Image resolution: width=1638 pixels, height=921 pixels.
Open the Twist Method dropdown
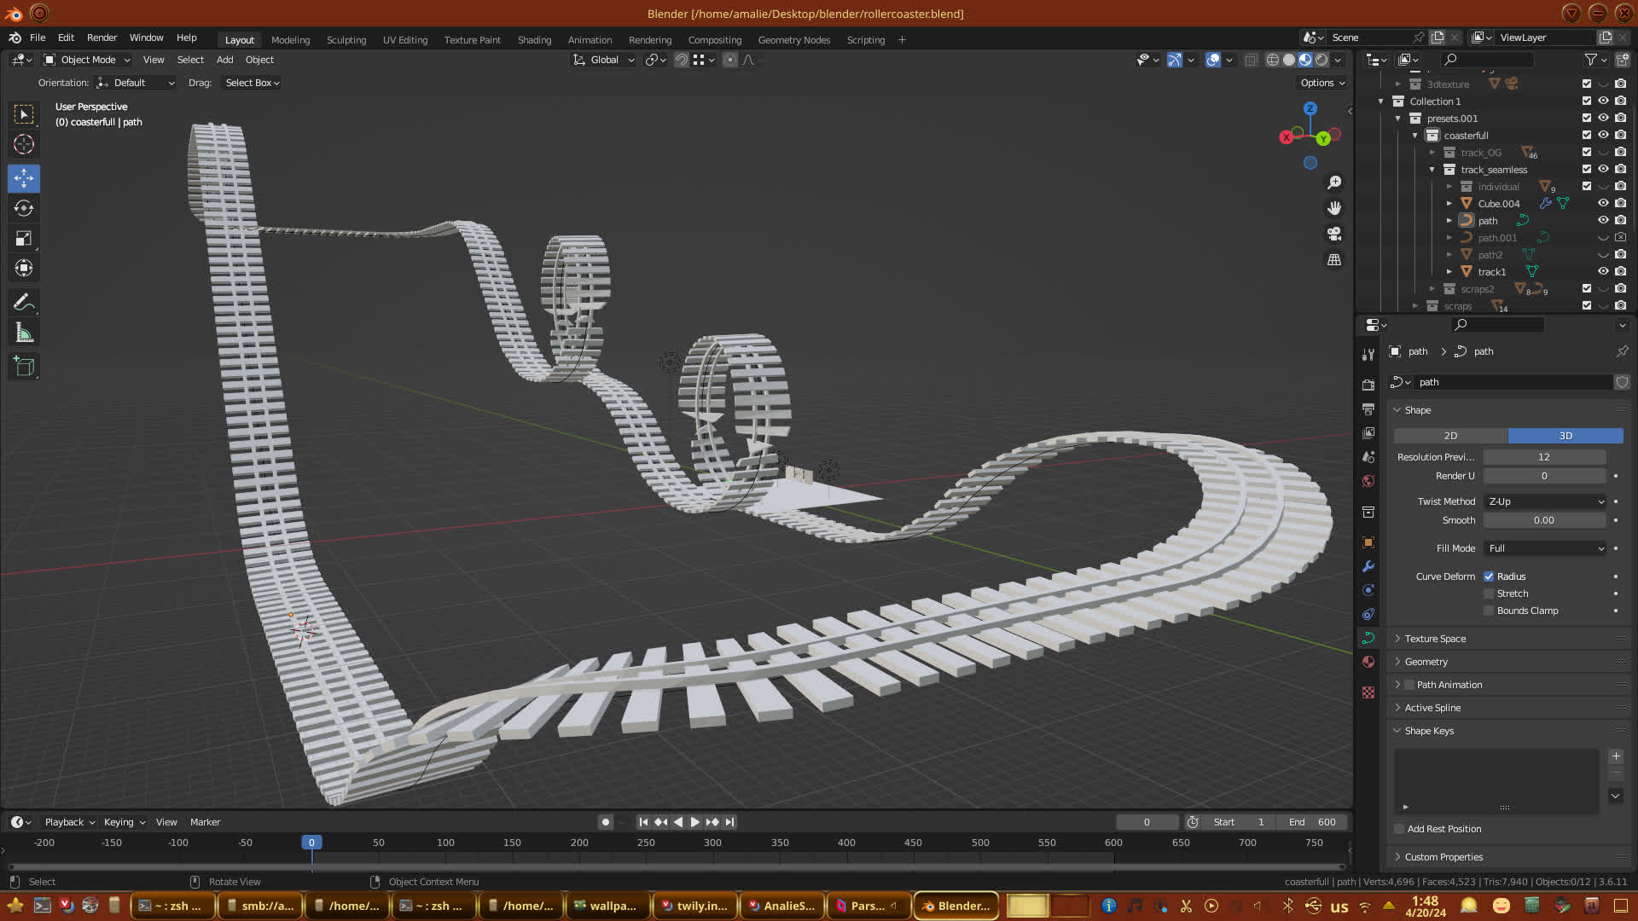1545,501
